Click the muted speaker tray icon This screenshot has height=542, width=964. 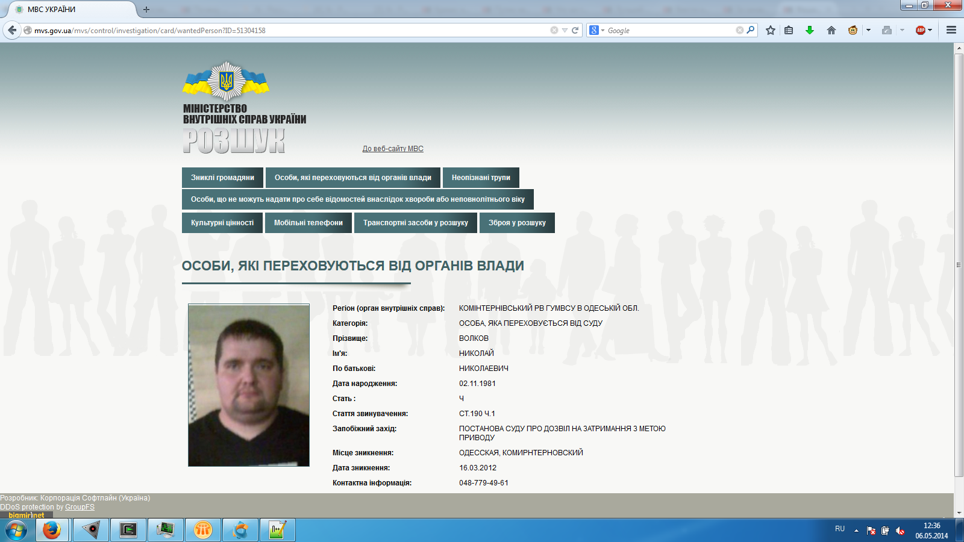click(900, 531)
